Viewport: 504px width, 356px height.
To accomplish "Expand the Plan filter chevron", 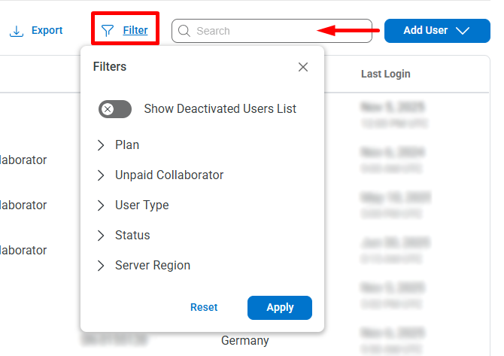I will 101,145.
